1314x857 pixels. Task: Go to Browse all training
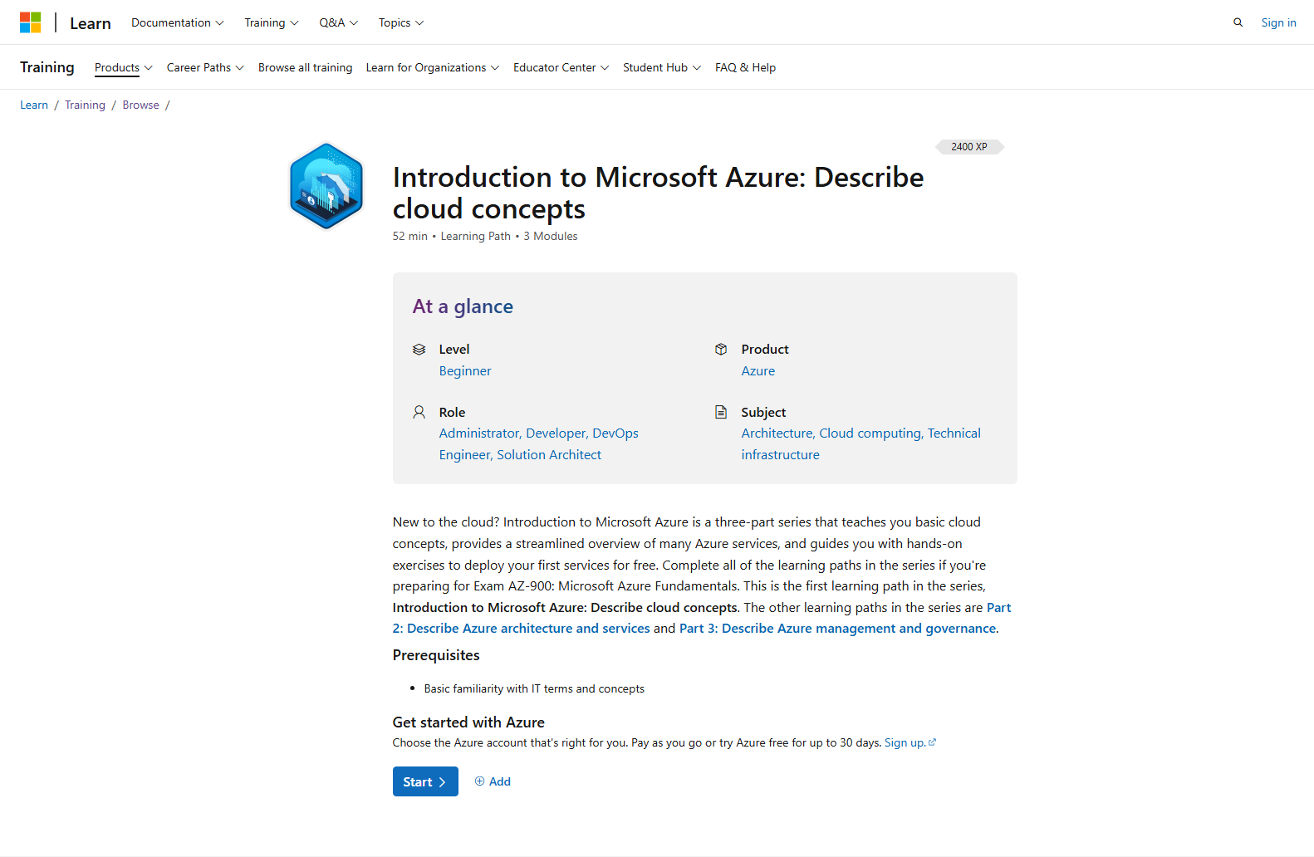(305, 67)
